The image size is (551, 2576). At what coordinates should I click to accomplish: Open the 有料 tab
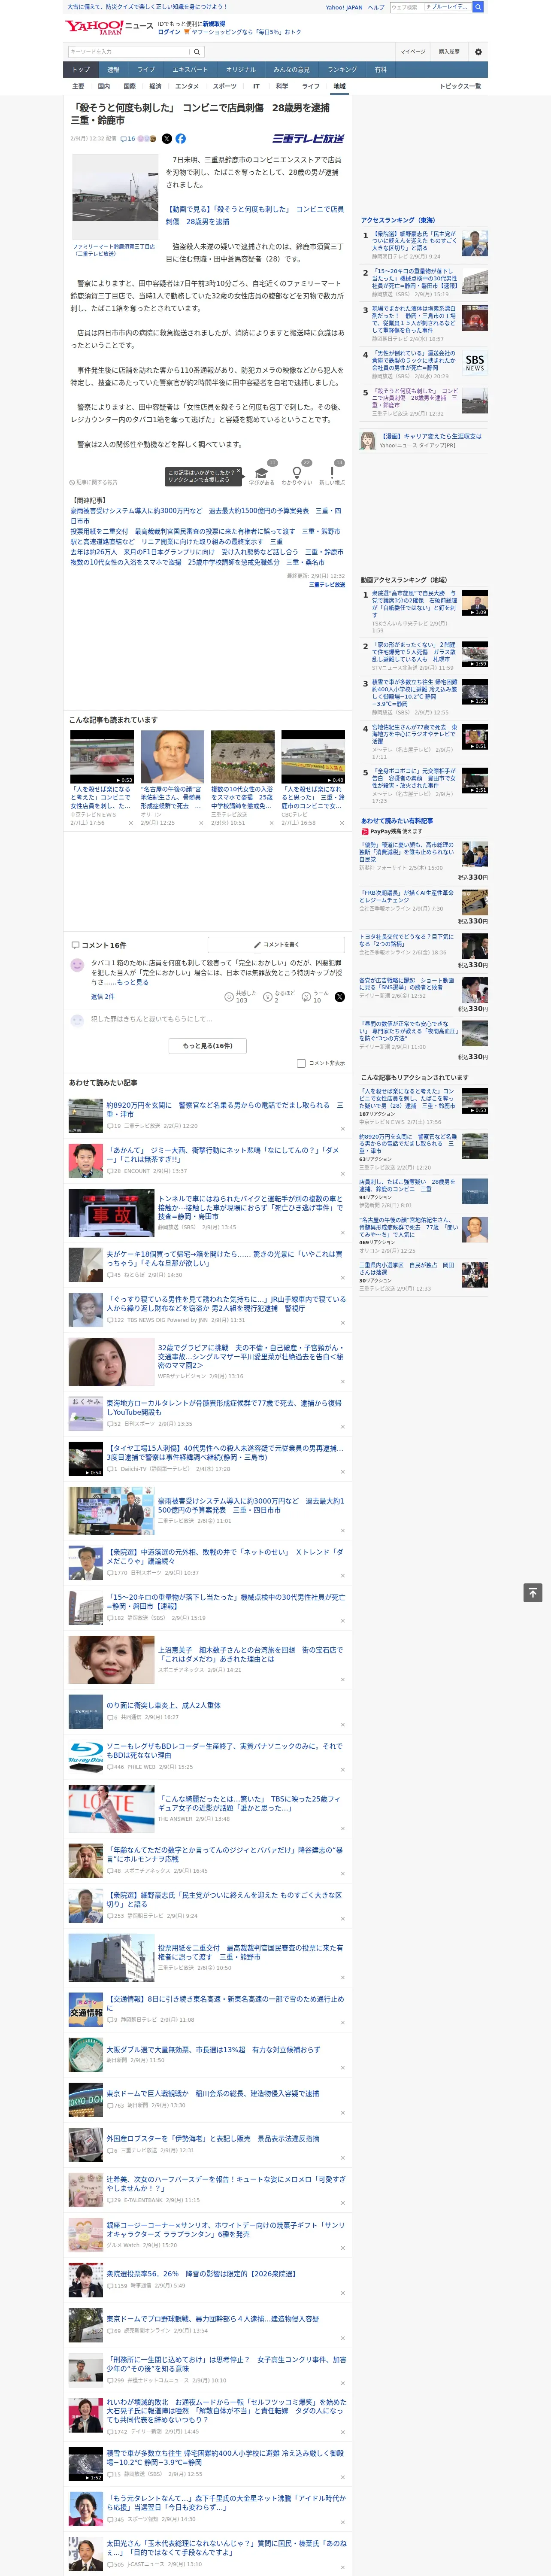click(x=380, y=70)
